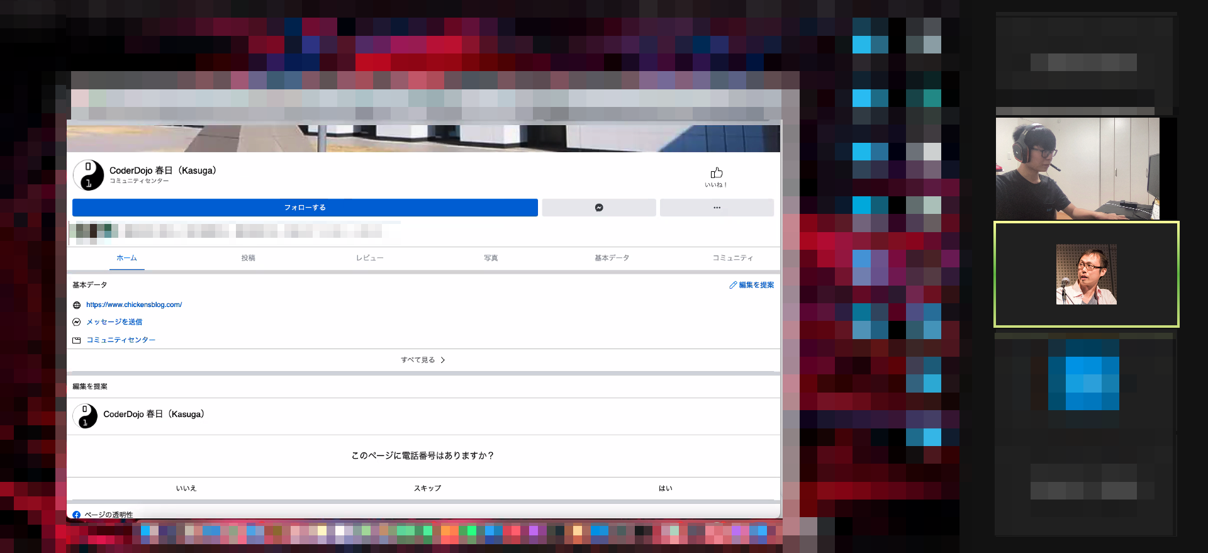Image resolution: width=1208 pixels, height=553 pixels.
Task: Open the three-dots more options button
Action: pos(717,208)
